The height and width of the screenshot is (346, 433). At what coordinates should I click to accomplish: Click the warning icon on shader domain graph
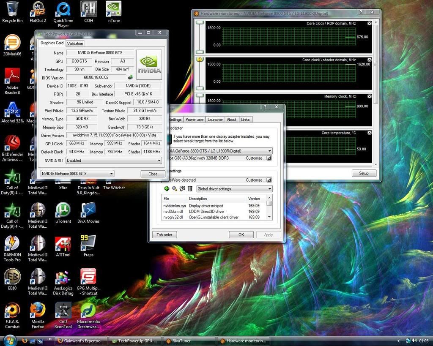click(x=200, y=59)
